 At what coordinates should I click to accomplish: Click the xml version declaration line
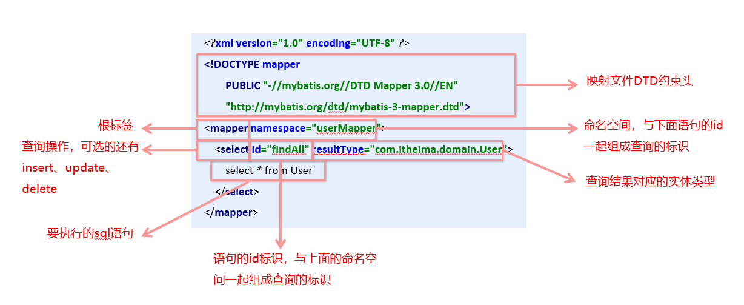(307, 44)
